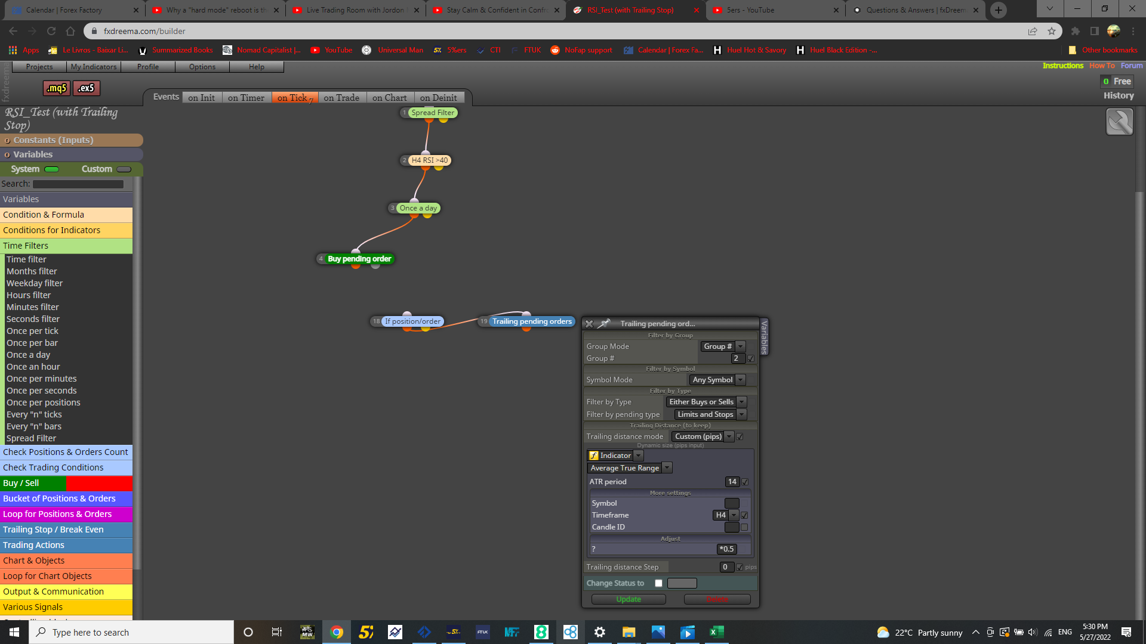The image size is (1146, 644).
Task: Bookmark this page with the star icon
Action: pyautogui.click(x=1052, y=31)
